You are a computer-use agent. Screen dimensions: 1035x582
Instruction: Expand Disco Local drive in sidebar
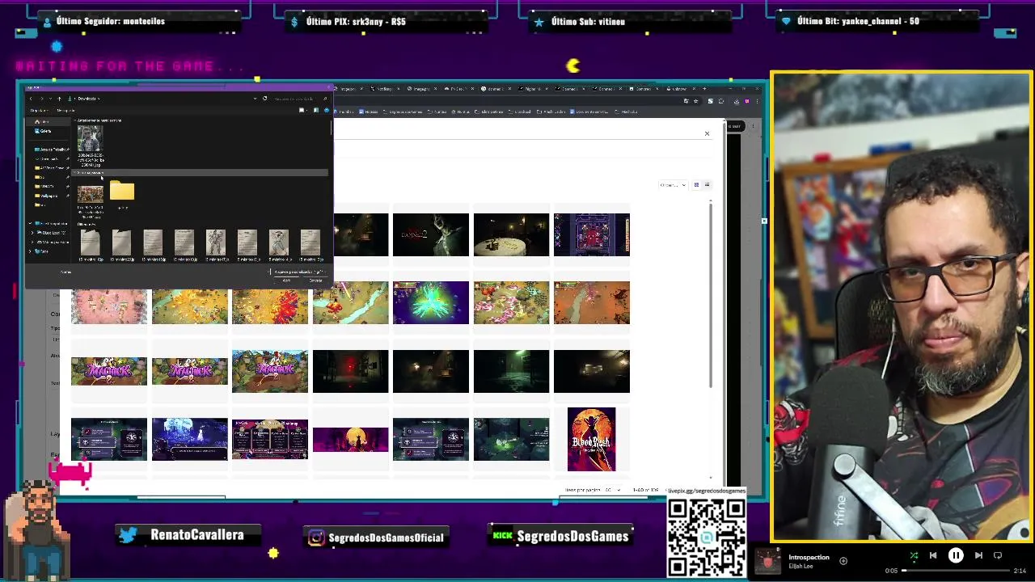[x=32, y=233]
